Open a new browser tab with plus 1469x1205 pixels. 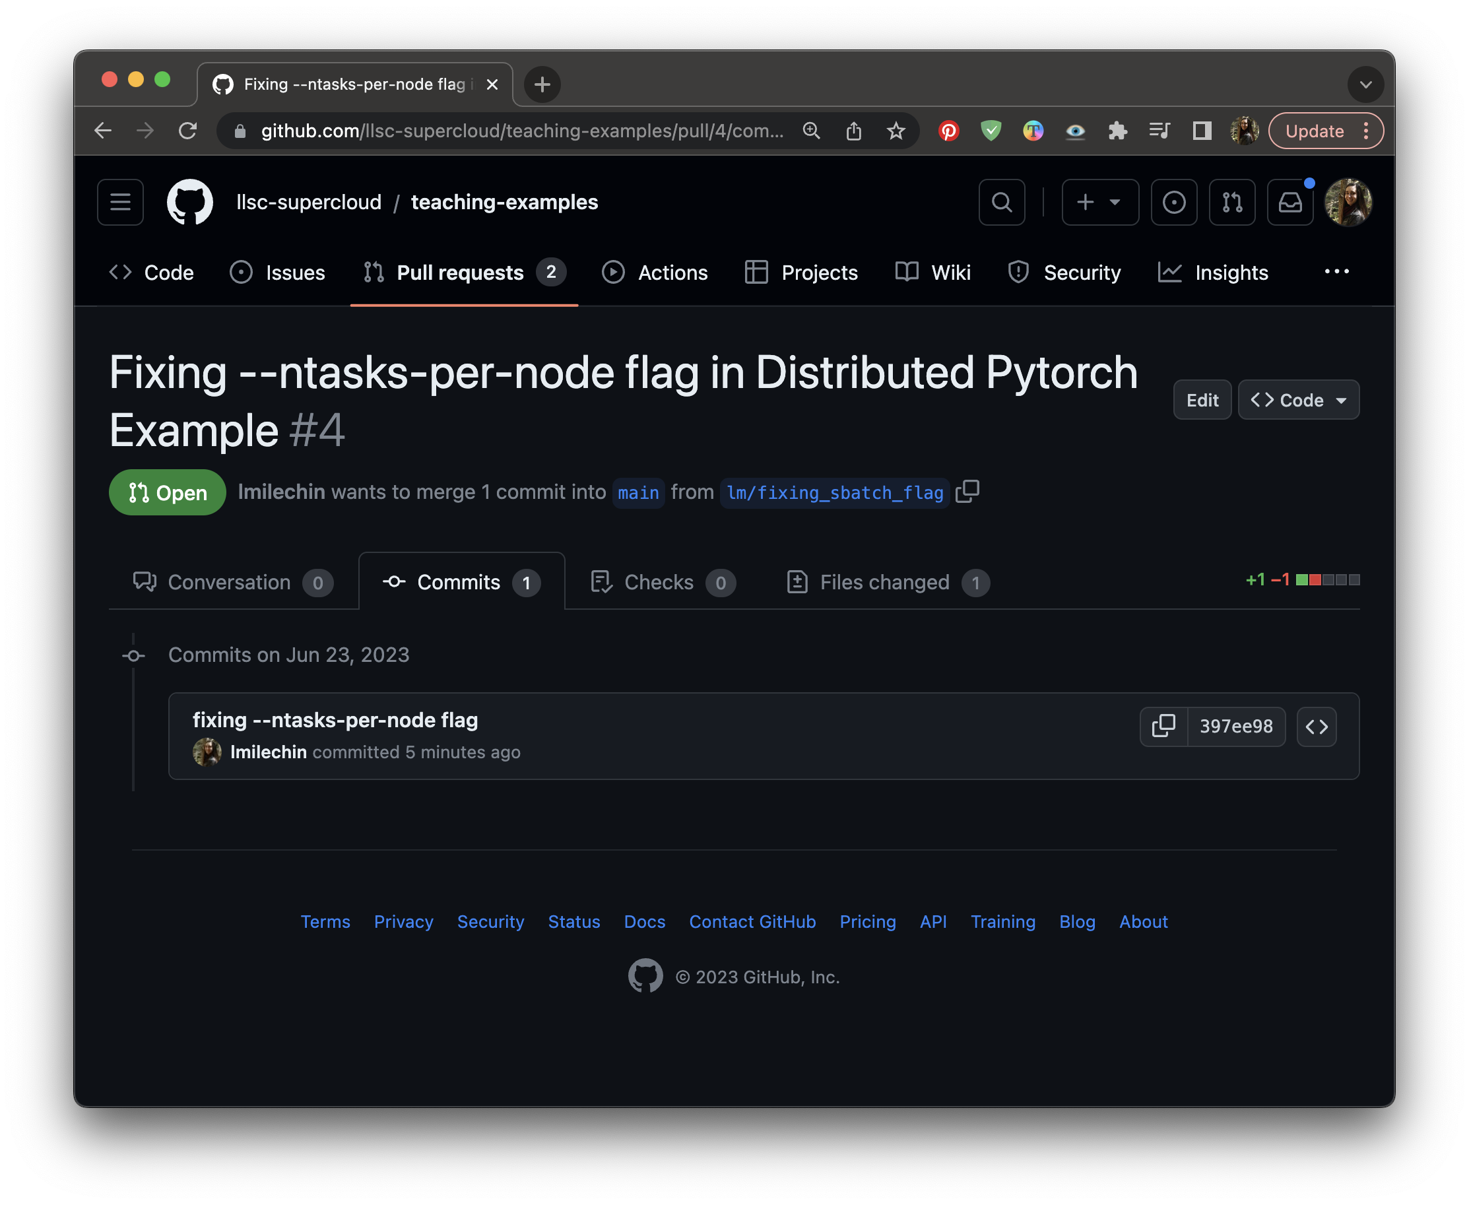pyautogui.click(x=542, y=84)
